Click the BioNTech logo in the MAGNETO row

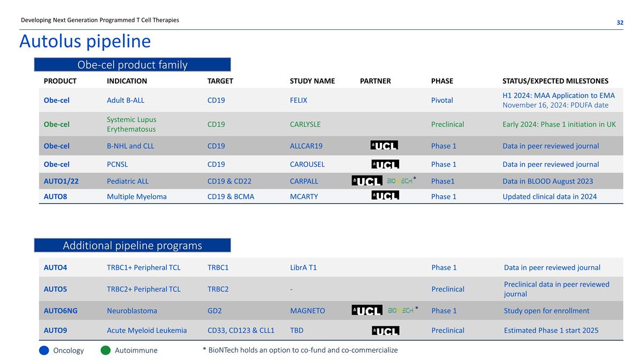401,310
